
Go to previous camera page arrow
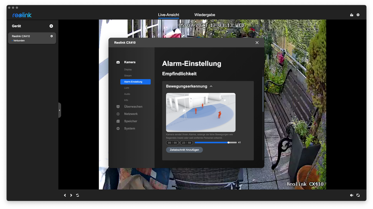click(x=65, y=195)
